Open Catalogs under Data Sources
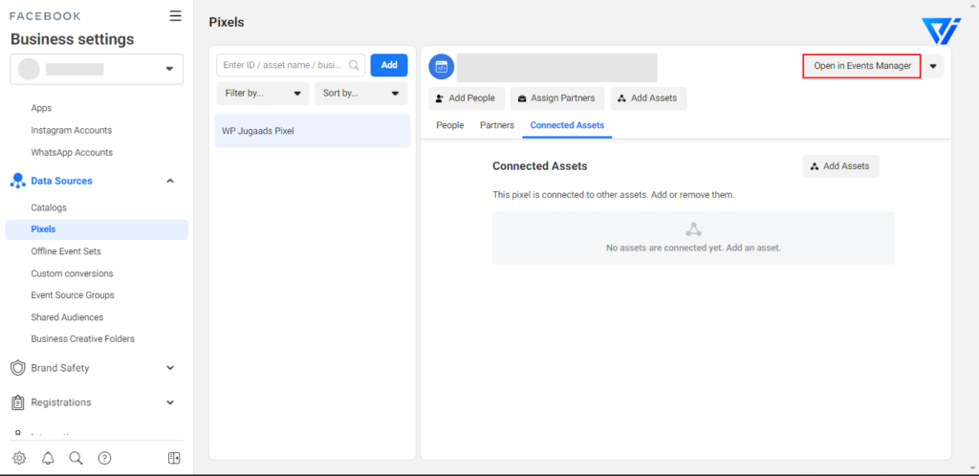Image resolution: width=979 pixels, height=476 pixels. [x=49, y=207]
